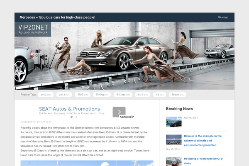Open the AdChoices icon

127,117
